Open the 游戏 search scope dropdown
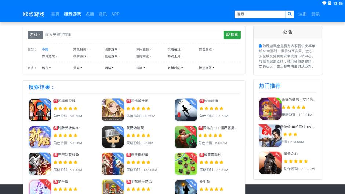The image size is (345, 194). 35,35
